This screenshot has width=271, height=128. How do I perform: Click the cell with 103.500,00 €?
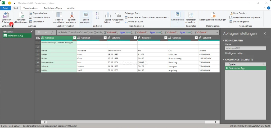click(x=209, y=58)
